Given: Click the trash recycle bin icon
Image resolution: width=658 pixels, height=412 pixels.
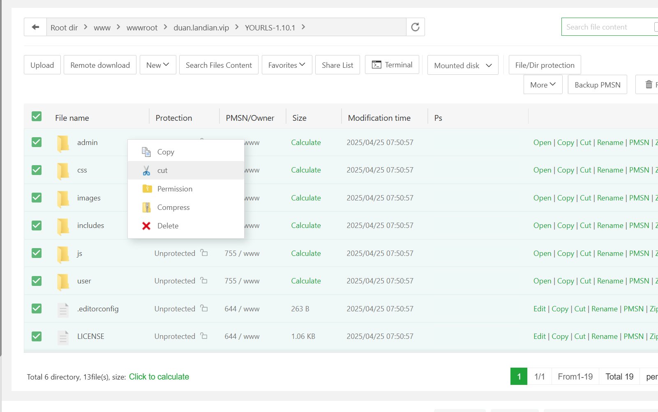Looking at the screenshot, I should coord(649,85).
